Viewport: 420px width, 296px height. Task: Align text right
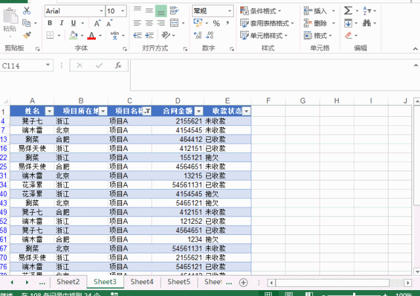click(x=161, y=23)
